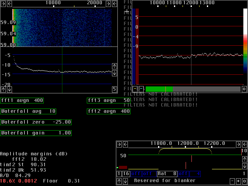
Task: Click the 'timf2 Wk 51.93' value
Action: tap(23, 170)
